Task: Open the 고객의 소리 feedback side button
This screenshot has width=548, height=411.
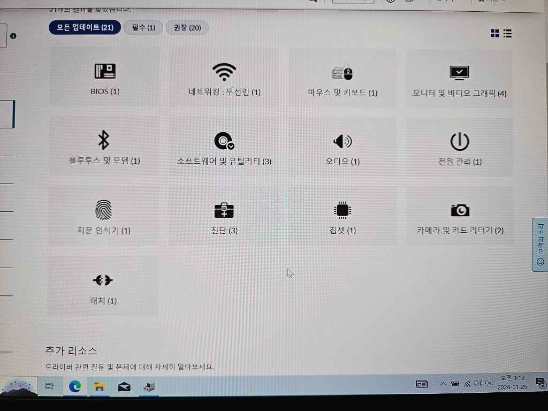Action: 540,245
